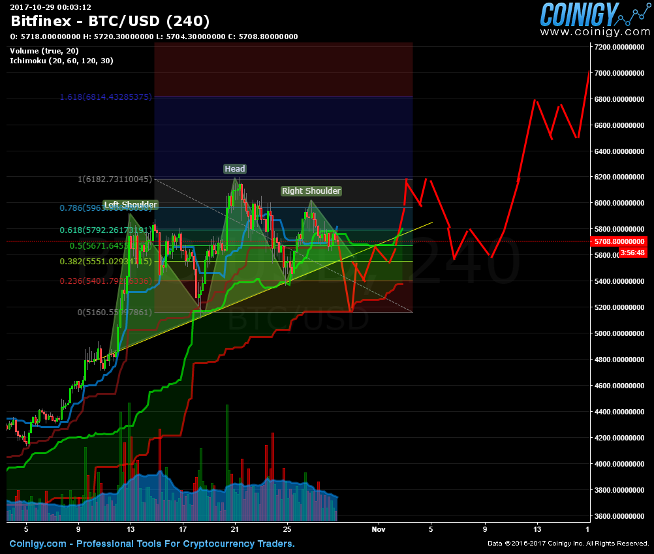Screen dimensions: 654x554
Task: Select the 1.618(6814.43285375) Fibonacci level
Action: tap(106, 97)
